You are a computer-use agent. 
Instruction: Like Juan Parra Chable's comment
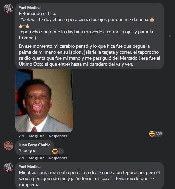(36, 158)
